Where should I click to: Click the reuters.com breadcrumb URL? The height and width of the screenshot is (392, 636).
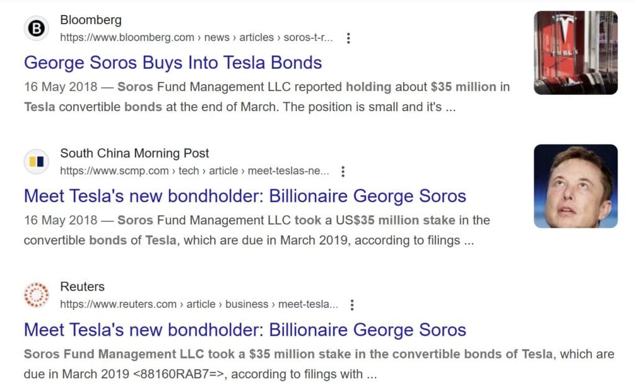coord(199,305)
